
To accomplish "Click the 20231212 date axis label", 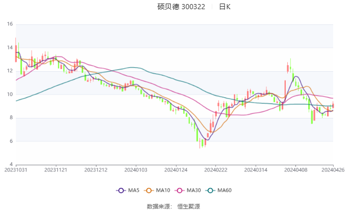I will point(96,170).
